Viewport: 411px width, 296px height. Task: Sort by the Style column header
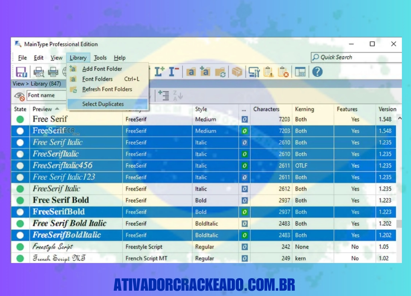(x=215, y=109)
